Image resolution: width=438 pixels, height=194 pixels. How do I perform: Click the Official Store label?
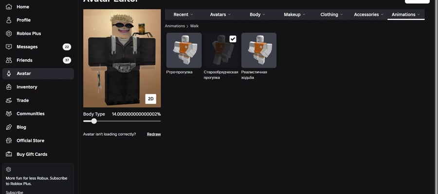click(x=31, y=141)
